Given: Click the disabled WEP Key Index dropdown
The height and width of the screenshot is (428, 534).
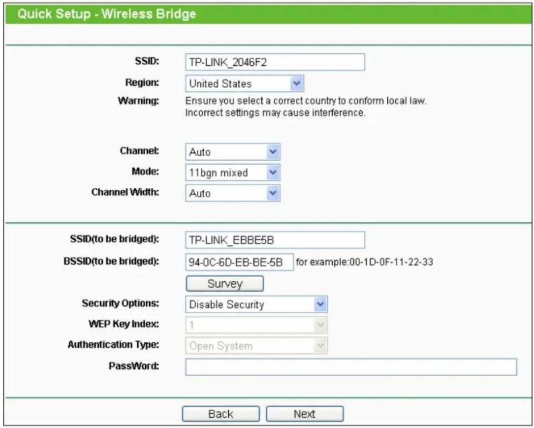Looking at the screenshot, I should coord(256,325).
